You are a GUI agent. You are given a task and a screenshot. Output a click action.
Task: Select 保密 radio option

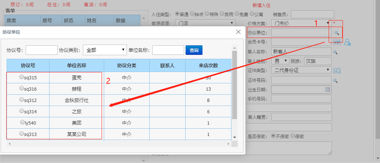click(x=292, y=136)
